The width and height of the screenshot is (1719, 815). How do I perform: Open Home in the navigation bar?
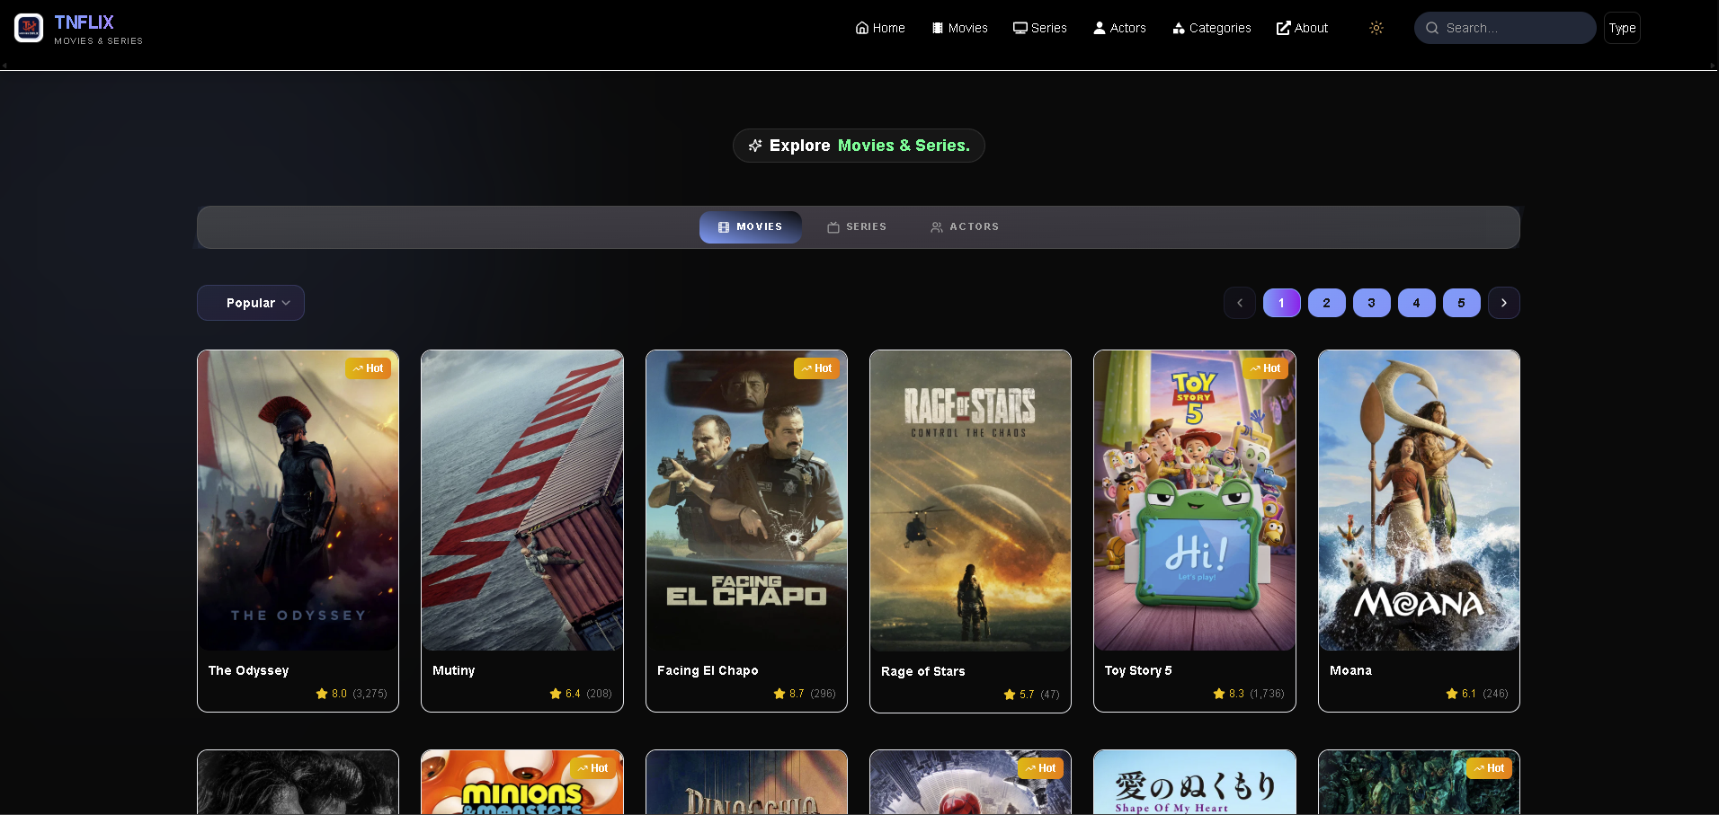point(880,28)
